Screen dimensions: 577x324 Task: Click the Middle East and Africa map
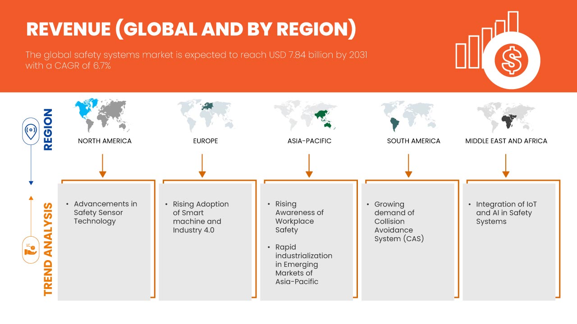point(506,116)
